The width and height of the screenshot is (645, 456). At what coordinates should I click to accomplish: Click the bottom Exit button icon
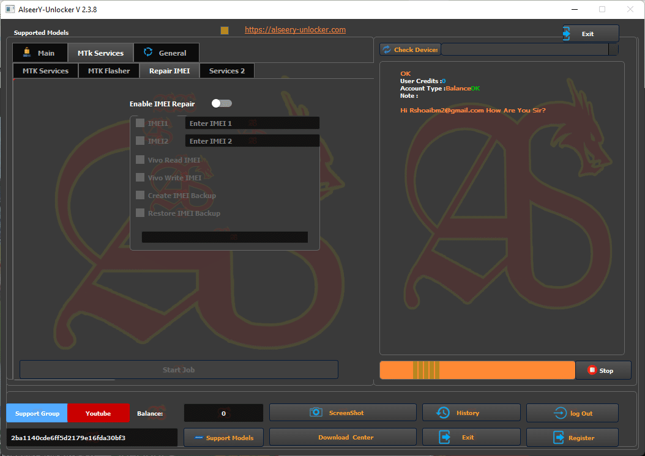coord(445,437)
